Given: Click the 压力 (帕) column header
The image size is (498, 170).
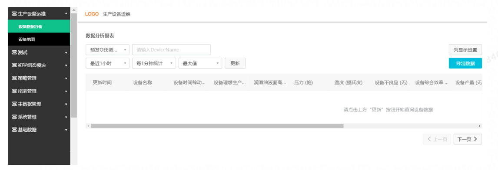Looking at the screenshot, I should tap(304, 82).
